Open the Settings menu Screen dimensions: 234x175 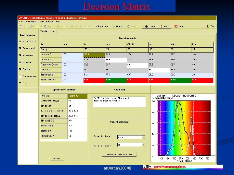(50, 22)
